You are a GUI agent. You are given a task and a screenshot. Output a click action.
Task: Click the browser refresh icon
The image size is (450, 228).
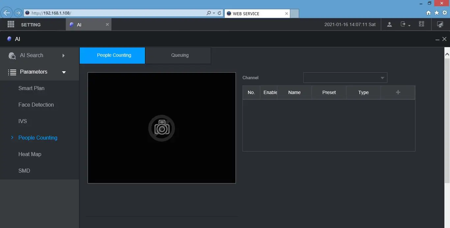click(219, 13)
